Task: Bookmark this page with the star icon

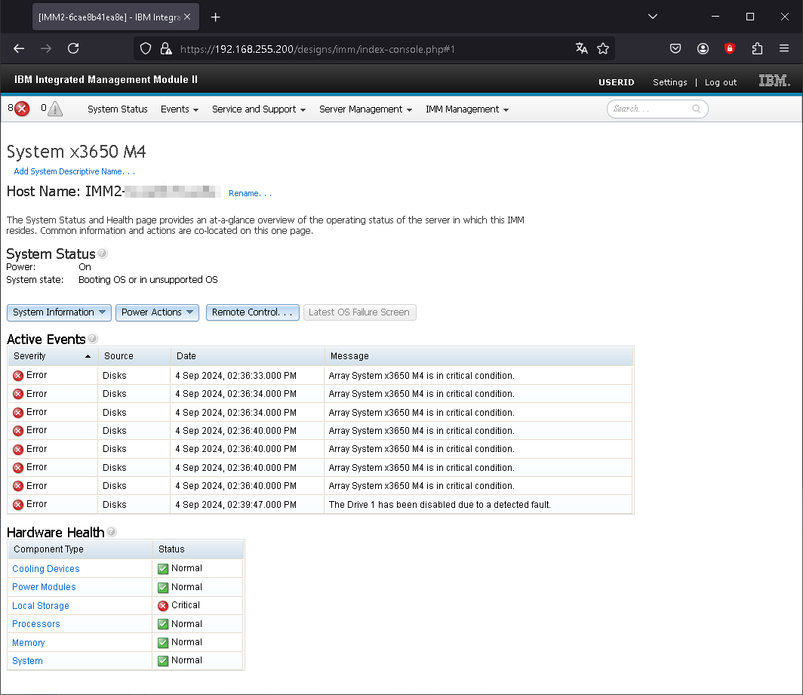Action: (603, 48)
